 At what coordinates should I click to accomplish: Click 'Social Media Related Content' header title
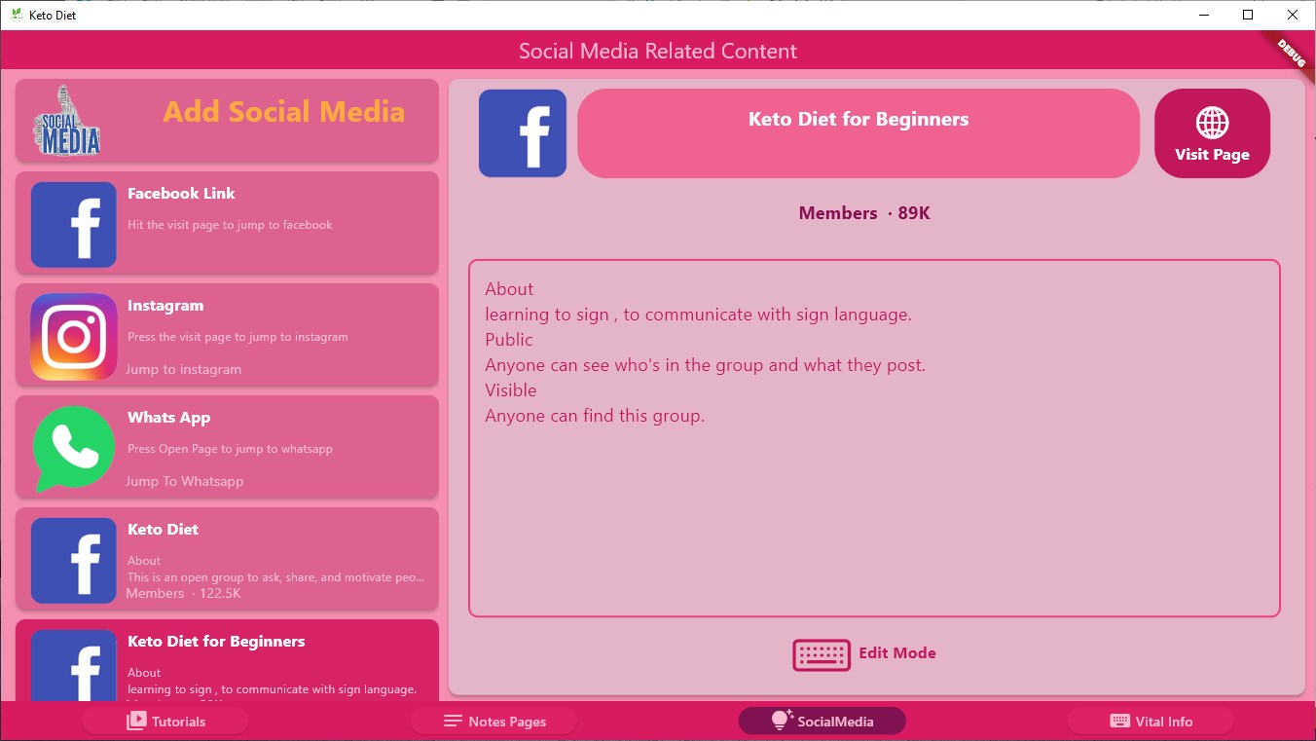pyautogui.click(x=658, y=52)
